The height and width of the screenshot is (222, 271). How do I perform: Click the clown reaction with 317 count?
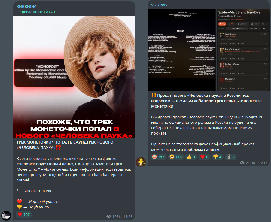click(158, 157)
